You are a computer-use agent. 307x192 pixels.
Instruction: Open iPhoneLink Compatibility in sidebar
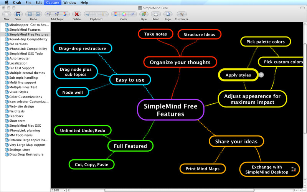pos(28,49)
